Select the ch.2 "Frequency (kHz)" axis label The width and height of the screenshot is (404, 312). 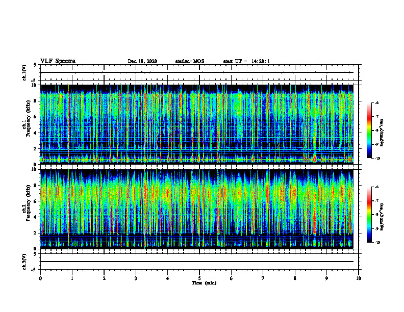coord(28,203)
